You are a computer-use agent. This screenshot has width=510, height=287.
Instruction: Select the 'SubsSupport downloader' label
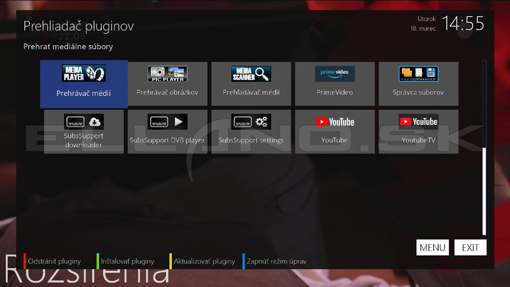point(84,140)
